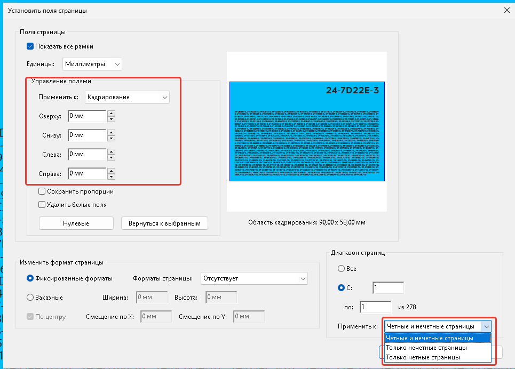This screenshot has width=515, height=369.
Task: Click the up arrow of Сверху spinner
Action: [111, 113]
